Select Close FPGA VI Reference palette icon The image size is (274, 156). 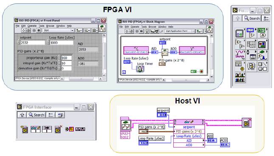pyautogui.click(x=58, y=129)
